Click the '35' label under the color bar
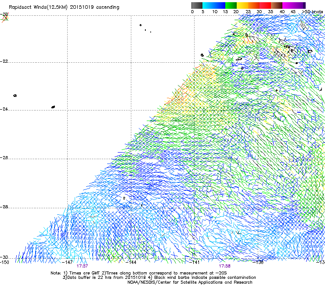This screenshot has height=285, width=325. coord(271,12)
